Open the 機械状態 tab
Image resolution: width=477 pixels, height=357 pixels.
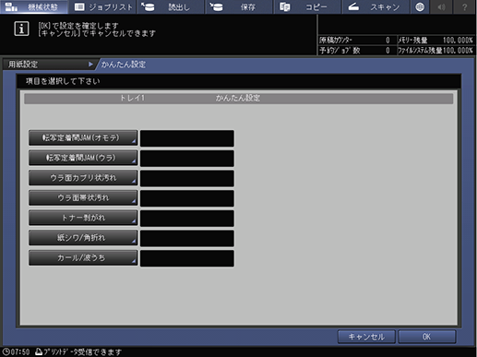pos(34,6)
